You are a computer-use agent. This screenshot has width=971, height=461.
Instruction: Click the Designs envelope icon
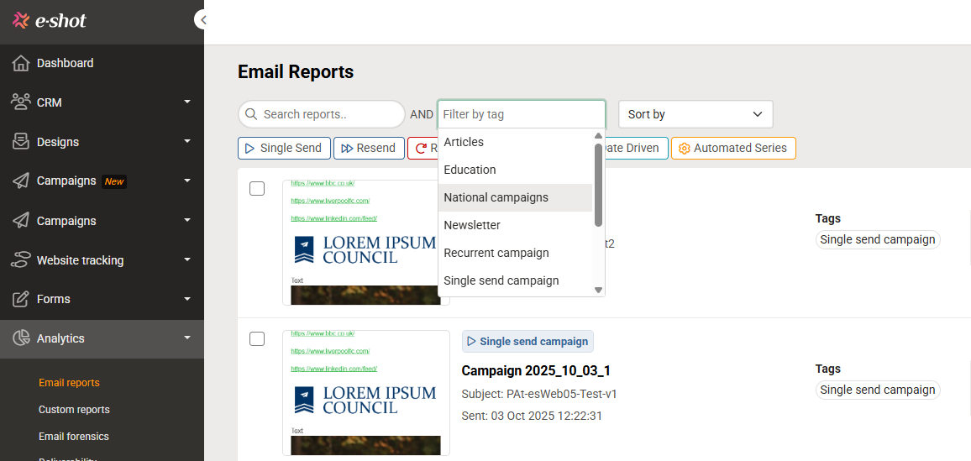[x=21, y=142]
